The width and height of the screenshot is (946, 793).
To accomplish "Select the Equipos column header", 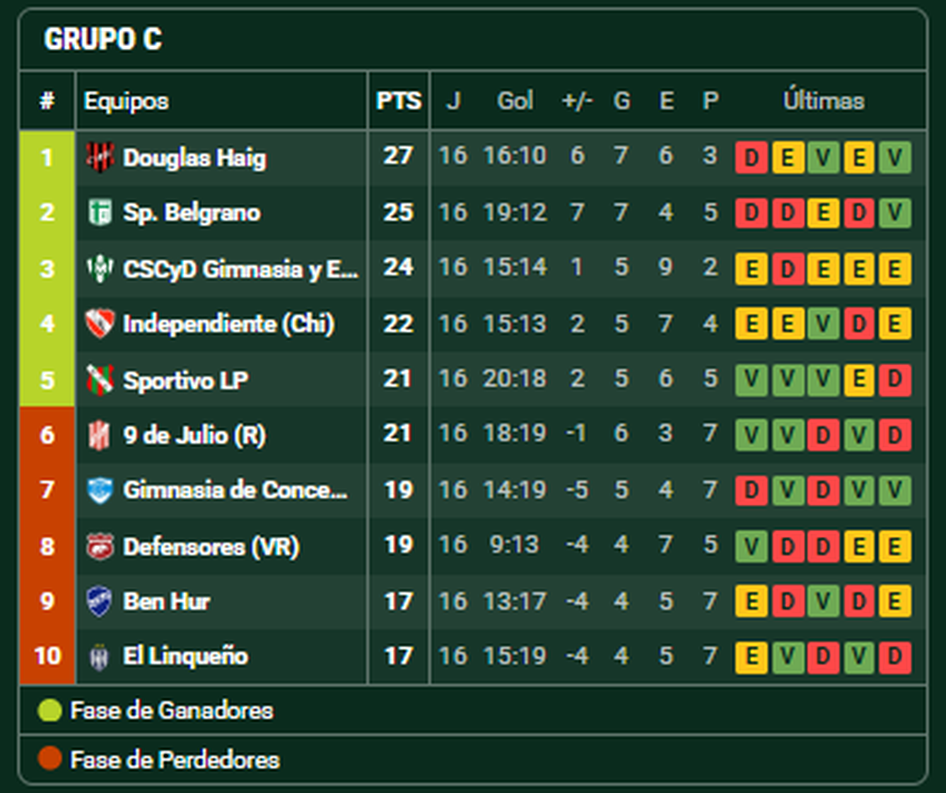I will [x=126, y=101].
